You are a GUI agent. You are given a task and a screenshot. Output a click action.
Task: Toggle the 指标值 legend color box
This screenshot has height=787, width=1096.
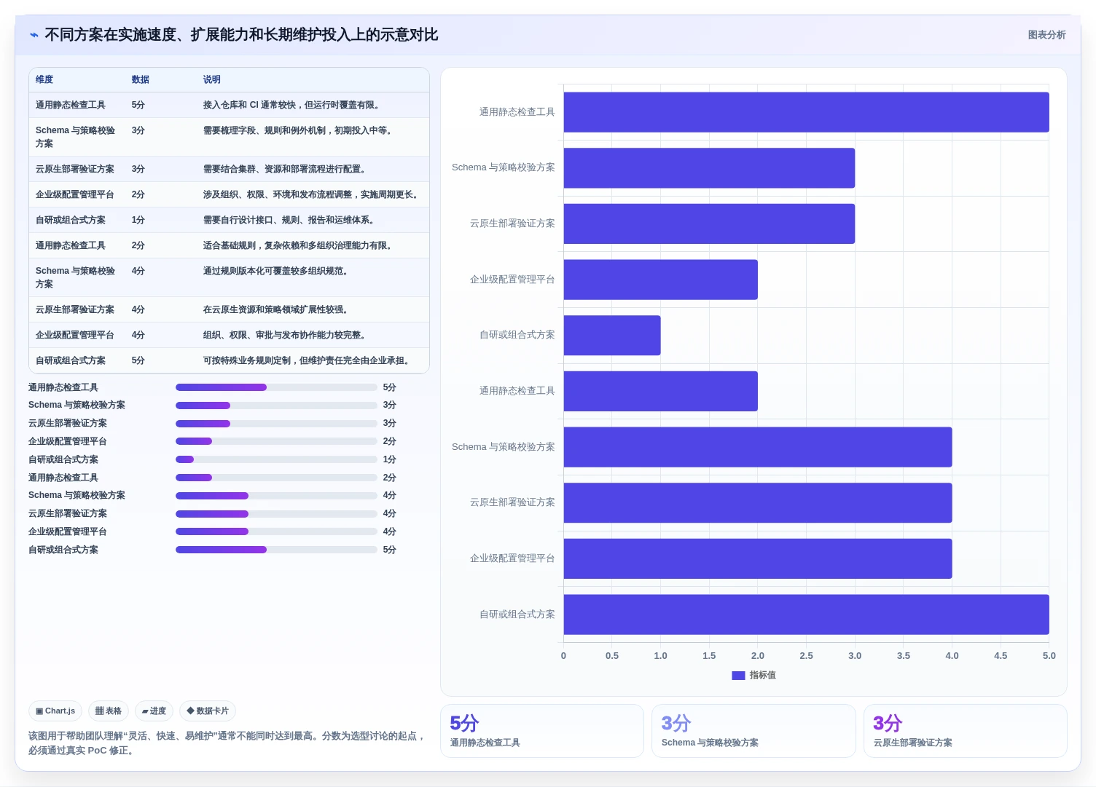pos(738,676)
